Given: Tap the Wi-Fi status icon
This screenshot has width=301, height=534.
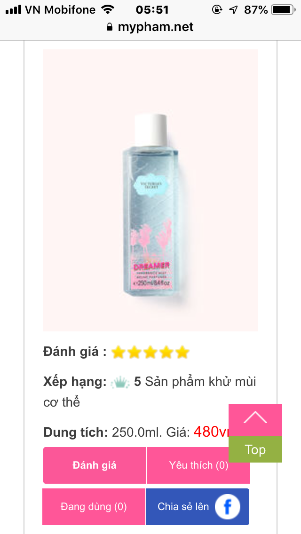Looking at the screenshot, I should coord(108,10).
